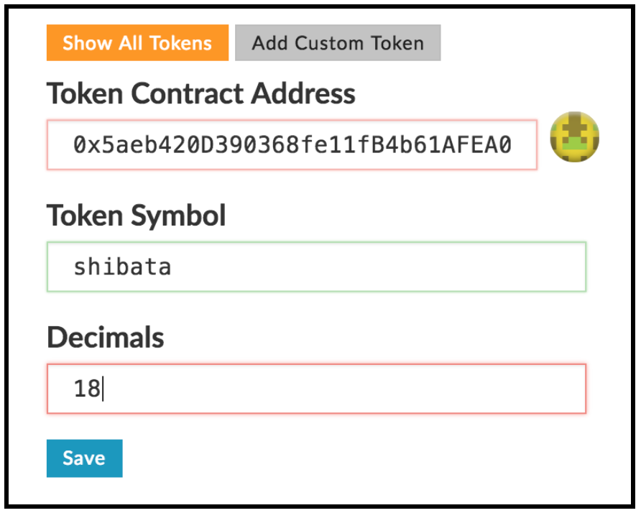Image resolution: width=641 pixels, height=513 pixels.
Task: Select the red-outlined contract address box
Action: [x=292, y=145]
